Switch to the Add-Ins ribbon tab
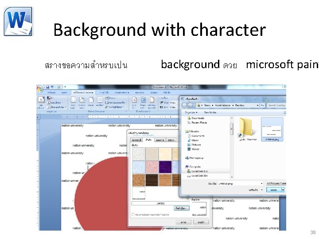 (167, 93)
